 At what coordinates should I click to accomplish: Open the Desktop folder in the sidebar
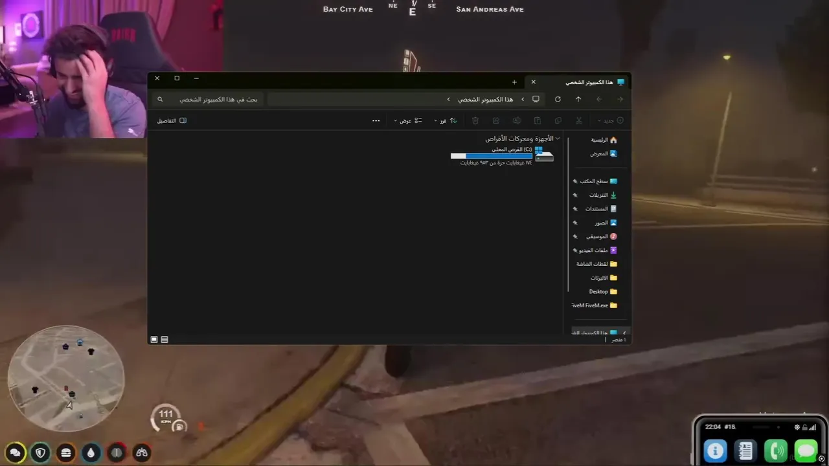click(x=603, y=292)
